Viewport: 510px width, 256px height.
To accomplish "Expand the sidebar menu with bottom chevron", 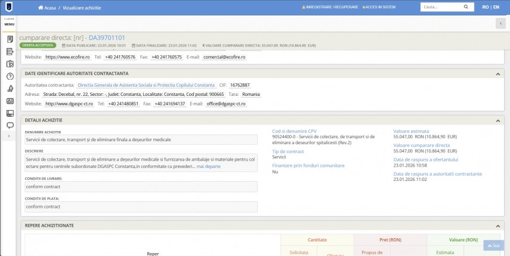I will pos(10,136).
